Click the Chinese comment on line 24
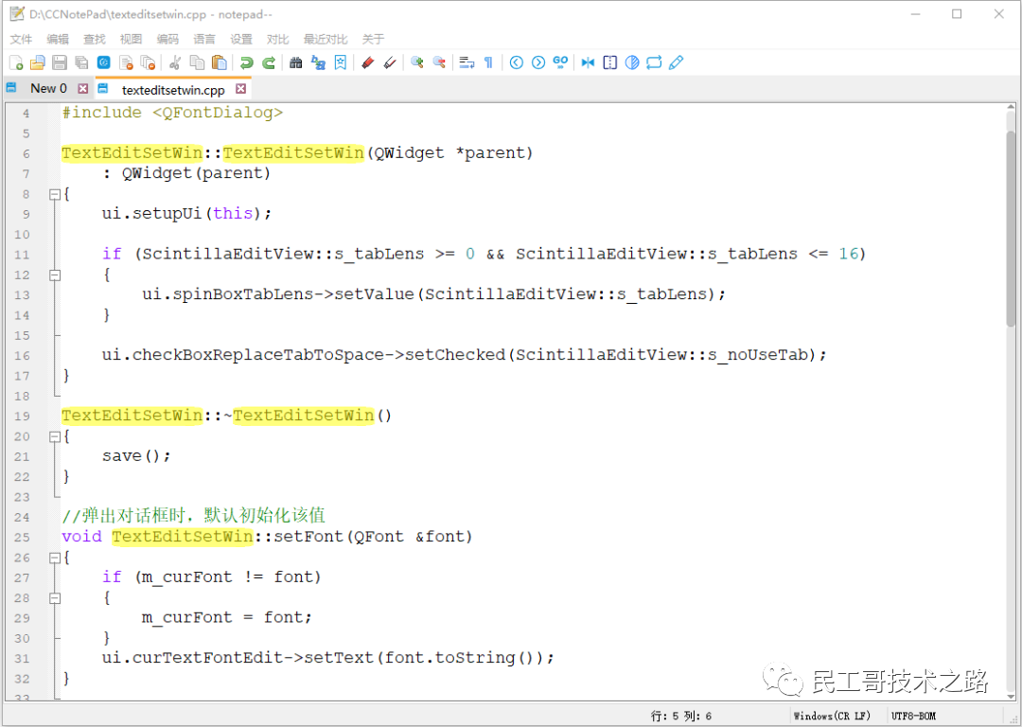The height and width of the screenshot is (727, 1022). tap(194, 516)
